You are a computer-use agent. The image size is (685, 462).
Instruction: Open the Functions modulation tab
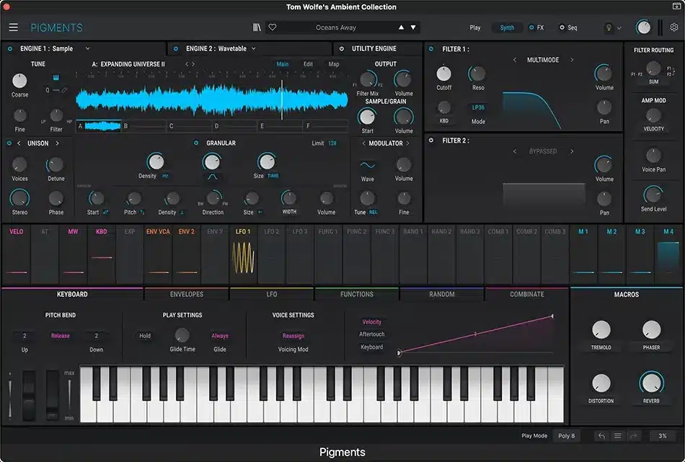357,294
